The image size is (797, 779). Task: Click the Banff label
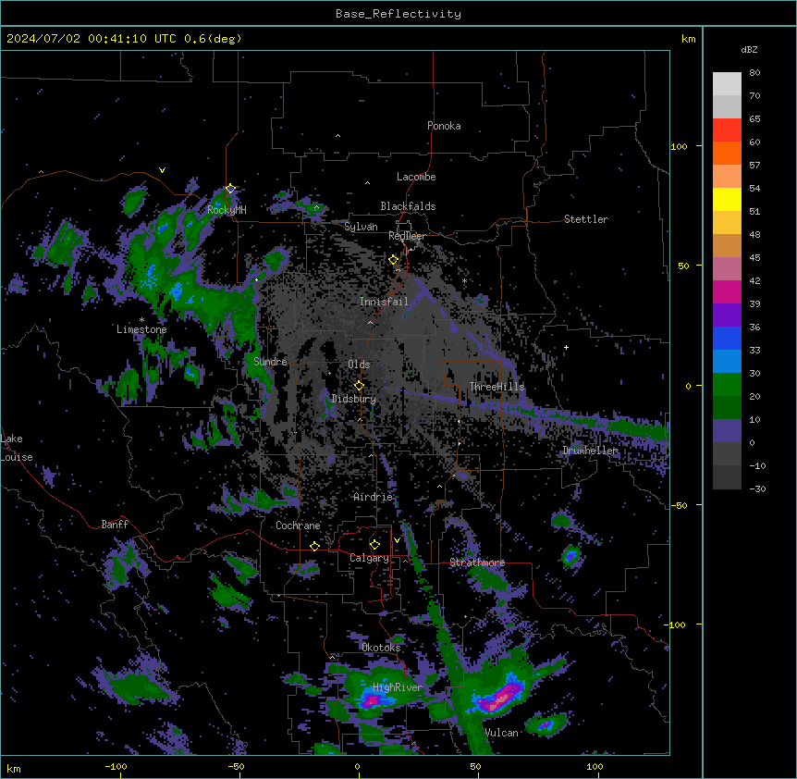(115, 525)
